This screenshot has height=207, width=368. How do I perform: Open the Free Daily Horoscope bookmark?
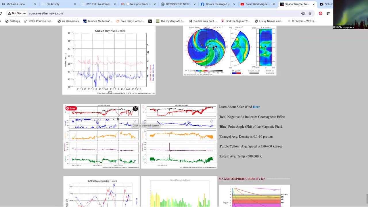[130, 21]
